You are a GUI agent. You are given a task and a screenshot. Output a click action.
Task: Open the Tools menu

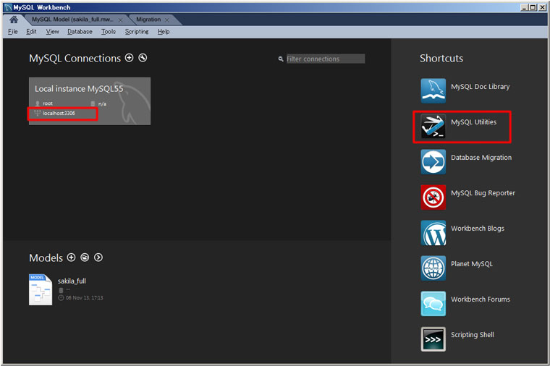109,32
